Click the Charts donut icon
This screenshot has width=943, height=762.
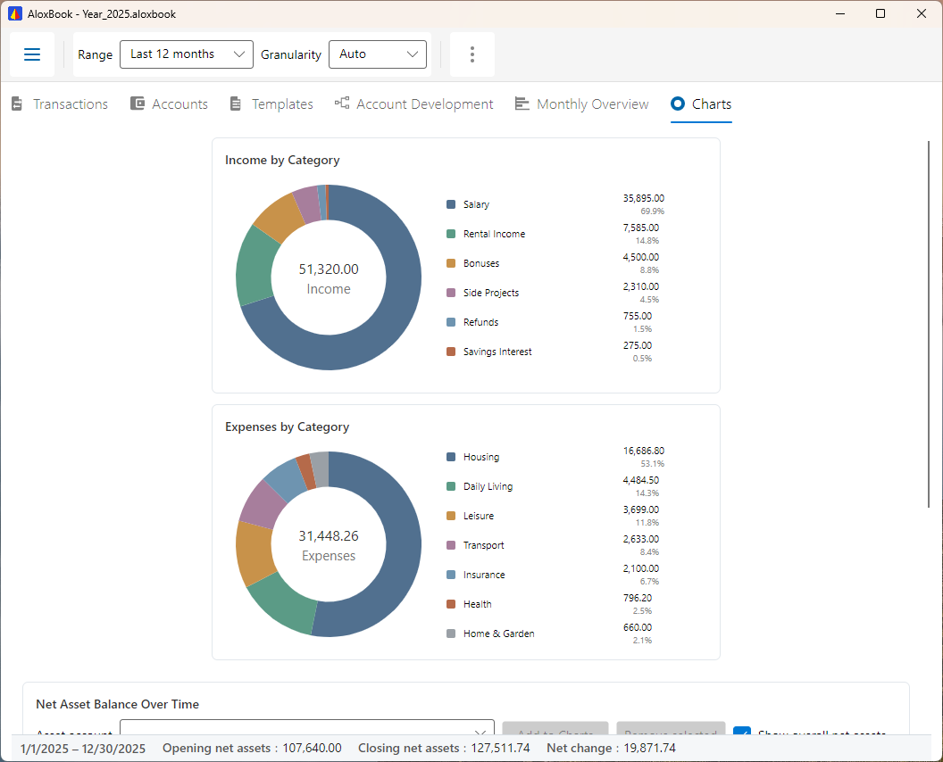(x=678, y=104)
